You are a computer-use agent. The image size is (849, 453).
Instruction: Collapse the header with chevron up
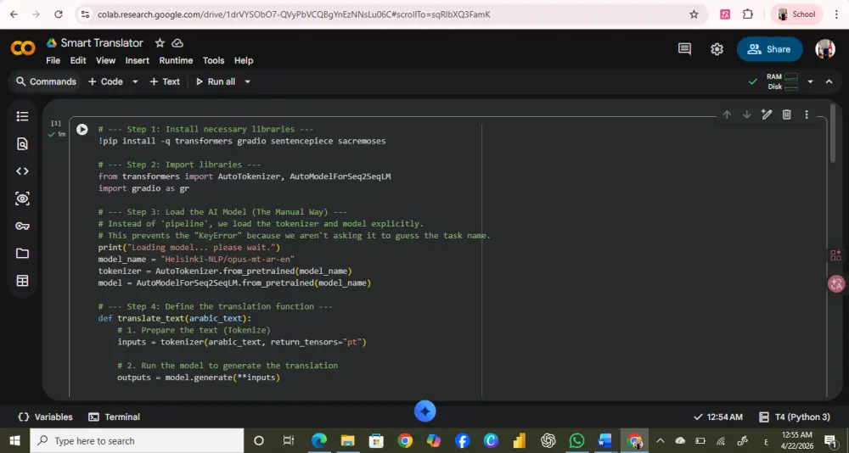(829, 81)
